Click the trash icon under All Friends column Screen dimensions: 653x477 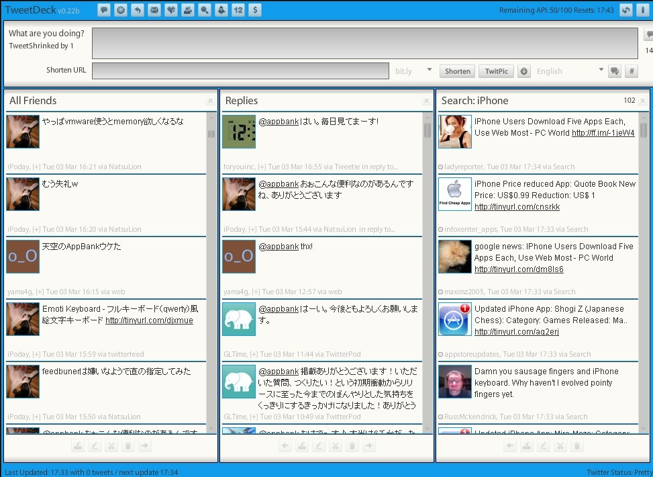point(128,445)
